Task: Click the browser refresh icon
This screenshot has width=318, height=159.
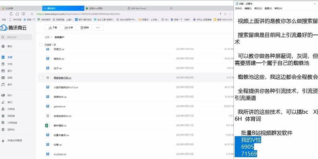Action: [x=11, y=14]
